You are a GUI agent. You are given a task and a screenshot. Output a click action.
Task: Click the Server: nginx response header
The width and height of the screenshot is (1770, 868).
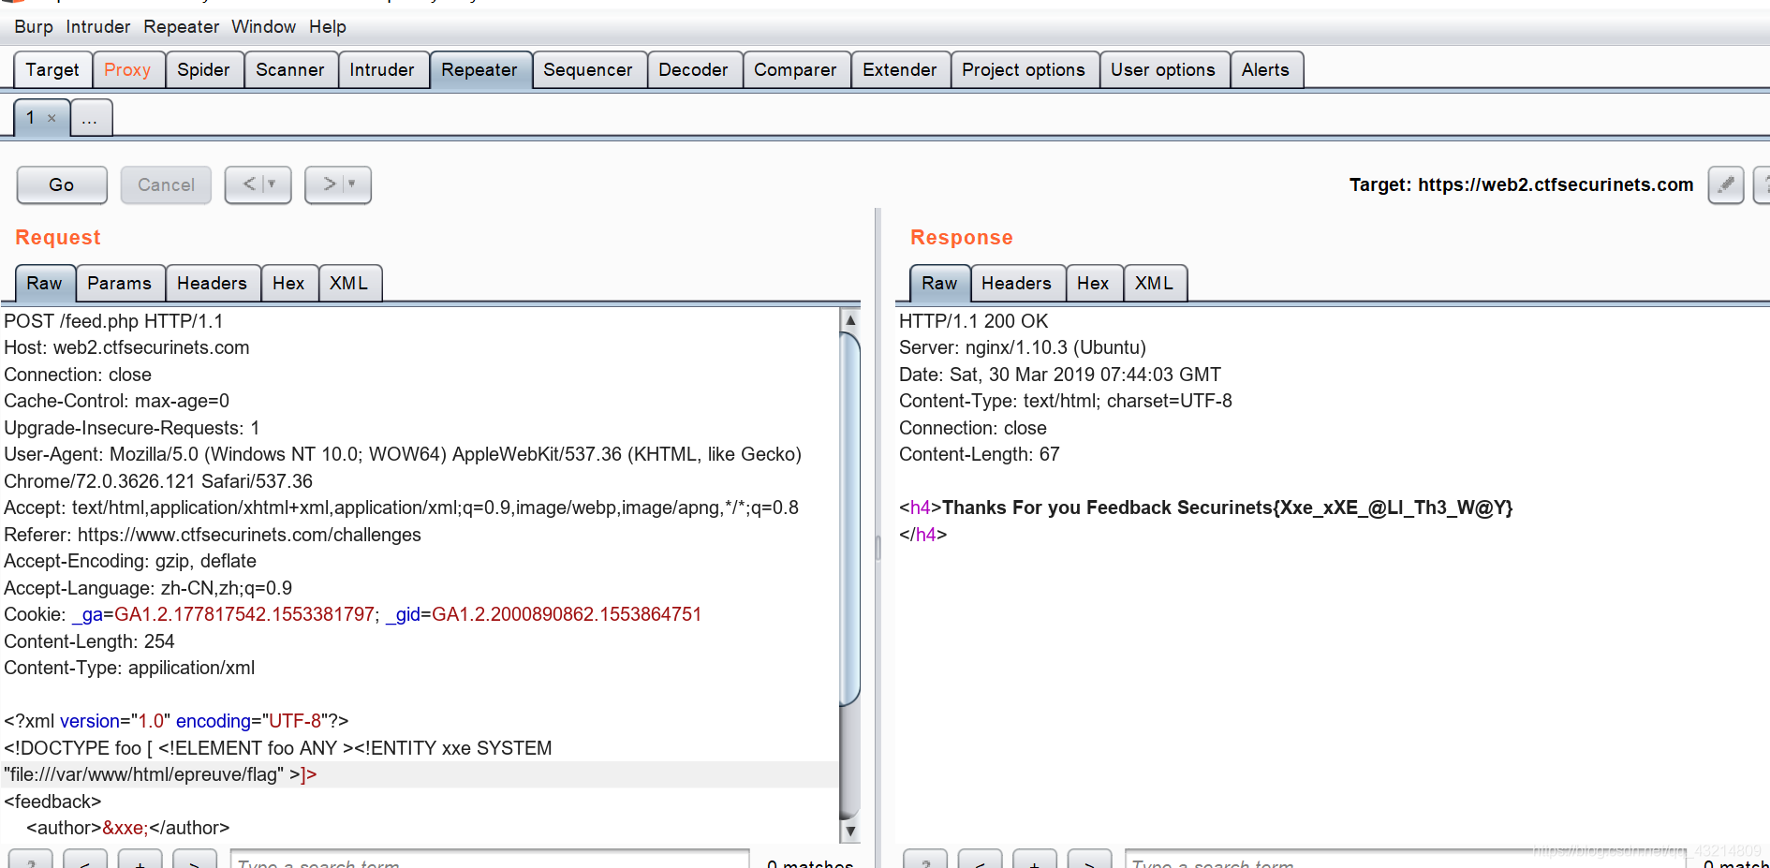click(x=1022, y=347)
